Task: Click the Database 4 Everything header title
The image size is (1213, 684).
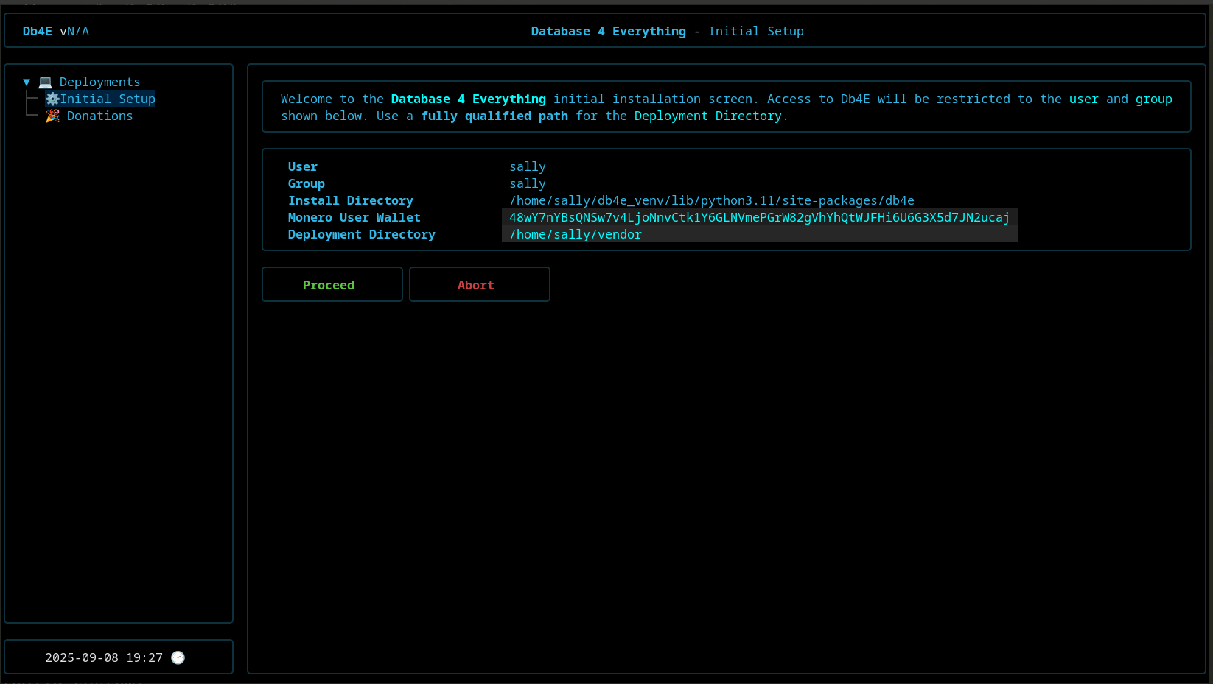Action: 608,32
